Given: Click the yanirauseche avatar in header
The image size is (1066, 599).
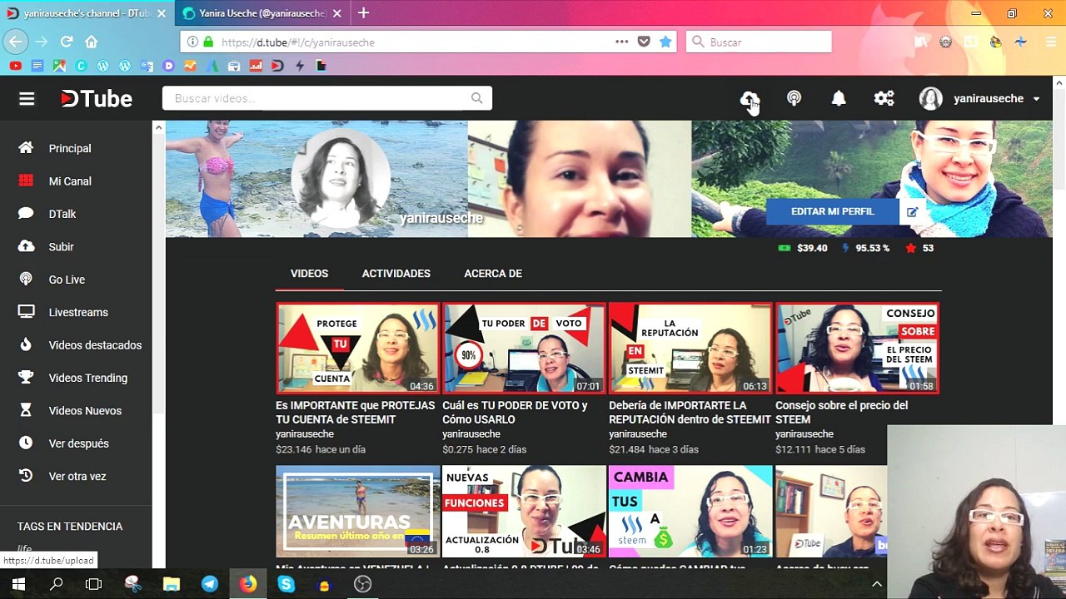Looking at the screenshot, I should 930,99.
